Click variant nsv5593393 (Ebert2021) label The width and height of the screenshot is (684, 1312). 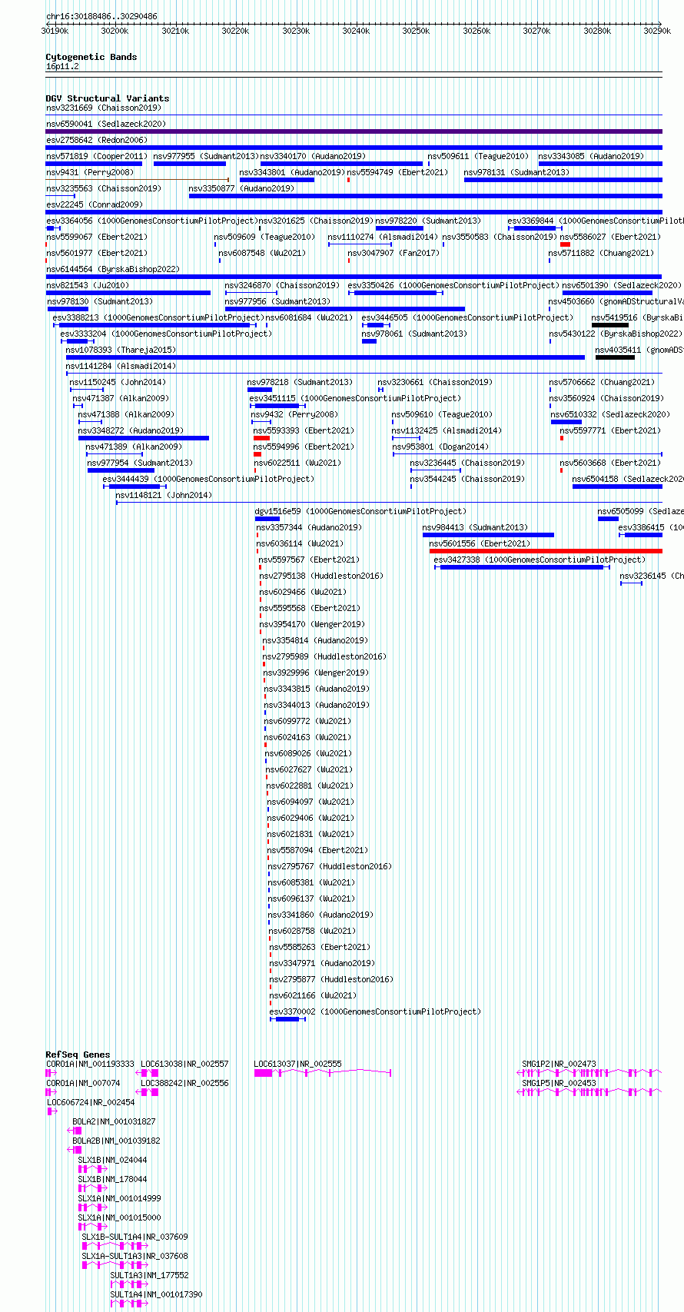304,430
